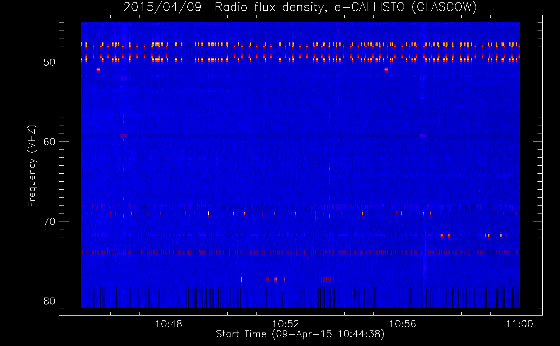This screenshot has width=560, height=346.
Task: Click the 'Frequency (MHZ)' axis label
Action: point(31,166)
